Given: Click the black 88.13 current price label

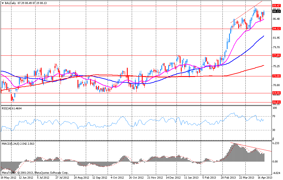Looking at the screenshot, I should 276,11.
